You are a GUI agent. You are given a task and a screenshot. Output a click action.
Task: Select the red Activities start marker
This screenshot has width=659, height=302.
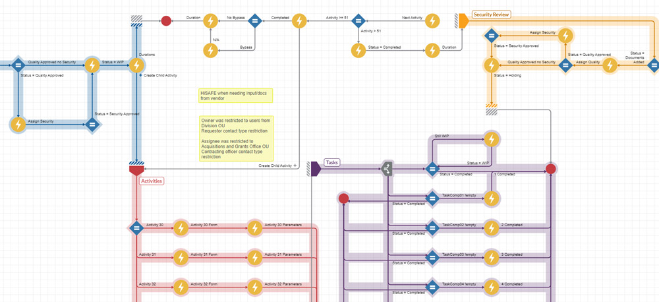(136, 171)
